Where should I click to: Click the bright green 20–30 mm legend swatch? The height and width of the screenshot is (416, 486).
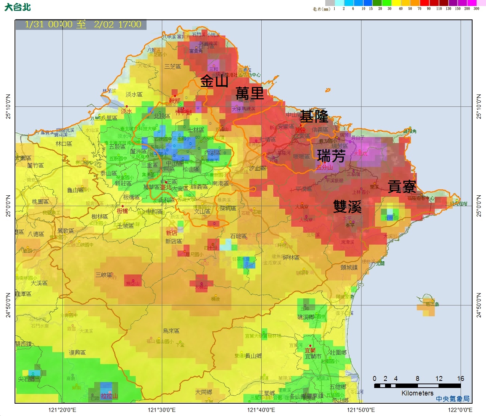pyautogui.click(x=387, y=3)
